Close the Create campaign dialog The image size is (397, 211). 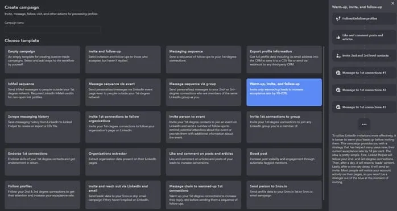pyautogui.click(x=393, y=3)
